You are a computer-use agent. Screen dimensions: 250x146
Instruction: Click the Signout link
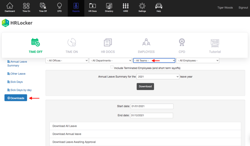click(243, 8)
